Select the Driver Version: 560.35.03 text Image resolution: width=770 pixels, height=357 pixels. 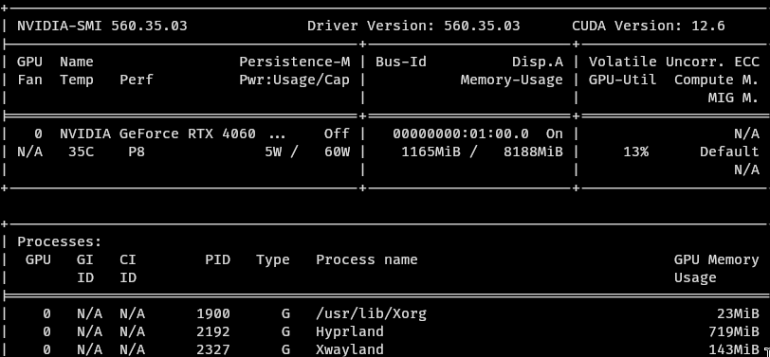click(413, 26)
